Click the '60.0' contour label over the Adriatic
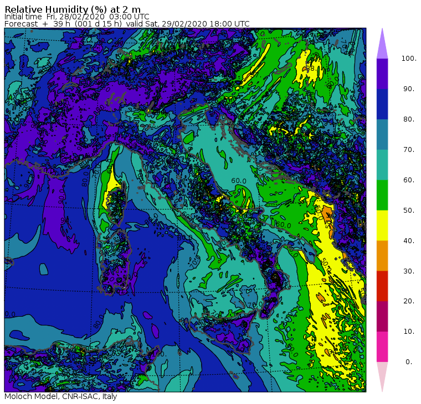421x404 pixels. 239,181
